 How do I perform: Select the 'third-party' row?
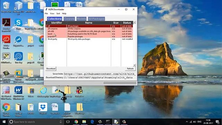pos(90,39)
